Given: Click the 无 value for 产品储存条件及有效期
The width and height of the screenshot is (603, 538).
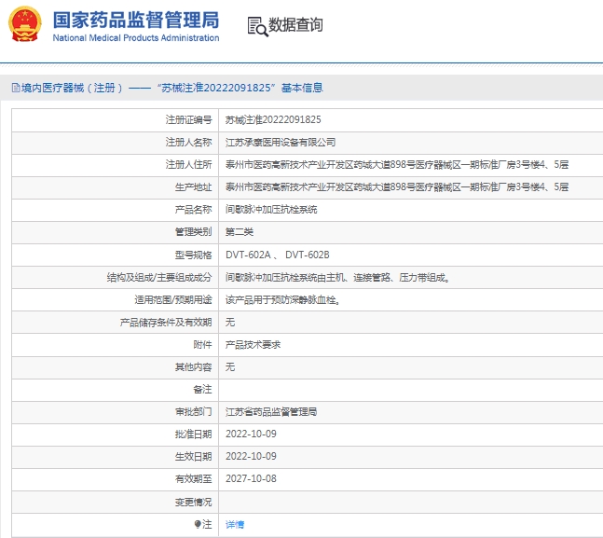Looking at the screenshot, I should 230,322.
